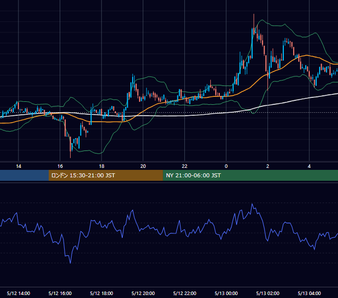Click the 5/12 18:00 time label
This screenshot has height=298, width=338.
point(101,293)
